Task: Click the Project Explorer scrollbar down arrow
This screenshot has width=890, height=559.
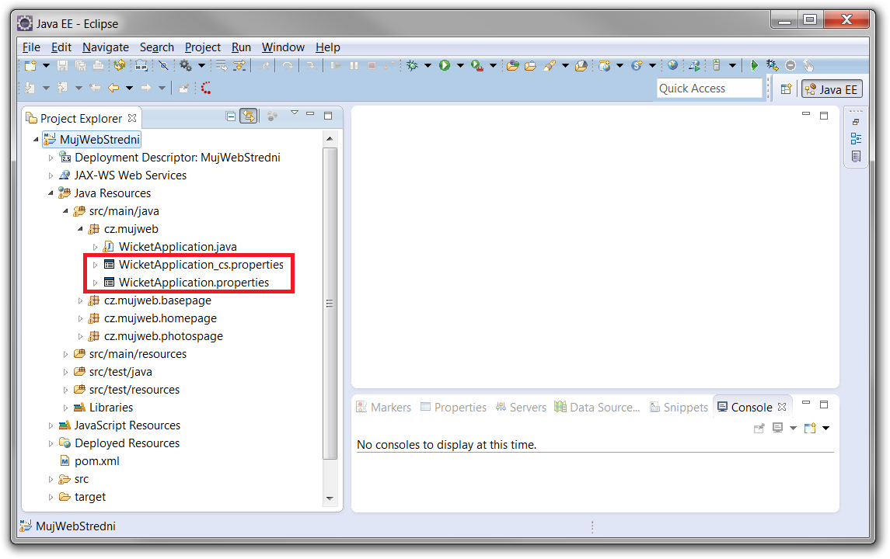Action: pos(330,498)
